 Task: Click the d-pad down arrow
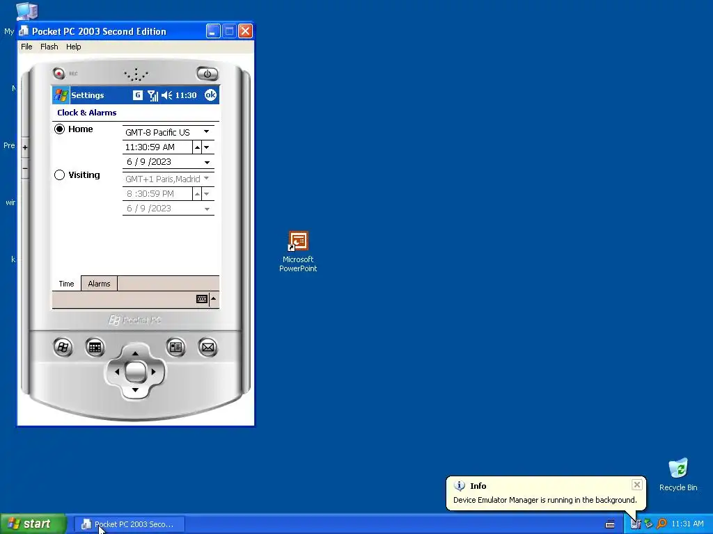[135, 390]
